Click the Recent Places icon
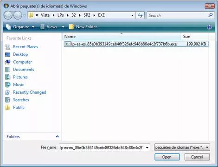The image size is (218, 167). click(7, 47)
